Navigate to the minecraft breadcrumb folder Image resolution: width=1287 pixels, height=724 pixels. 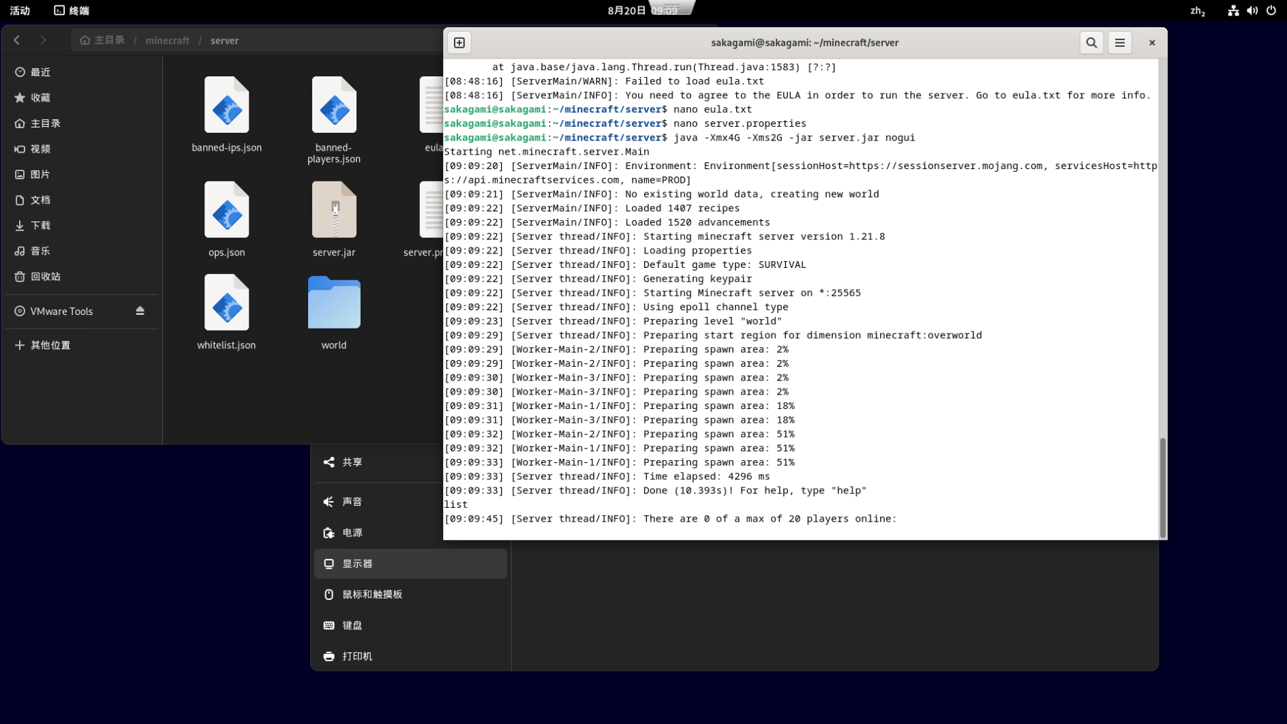pyautogui.click(x=167, y=40)
